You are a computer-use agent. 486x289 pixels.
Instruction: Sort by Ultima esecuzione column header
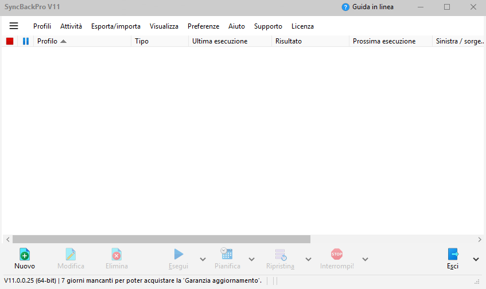[x=230, y=41]
